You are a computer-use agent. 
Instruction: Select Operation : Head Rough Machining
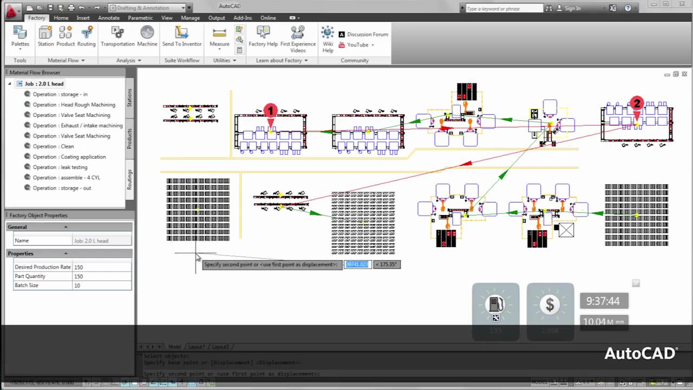coord(74,105)
